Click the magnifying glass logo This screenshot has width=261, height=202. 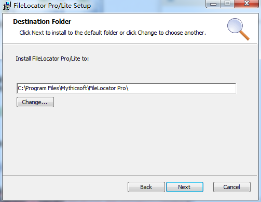tap(238, 29)
